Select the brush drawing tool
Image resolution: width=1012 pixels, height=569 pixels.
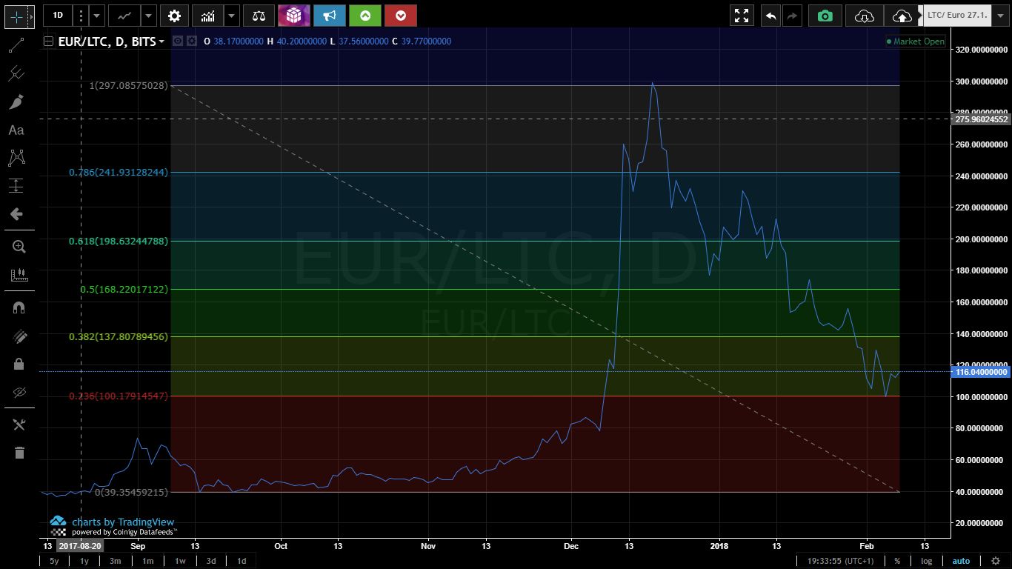16,102
